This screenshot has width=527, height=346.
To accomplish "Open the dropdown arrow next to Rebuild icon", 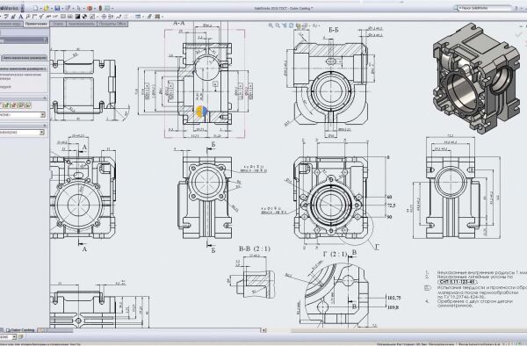I will coord(95,8).
